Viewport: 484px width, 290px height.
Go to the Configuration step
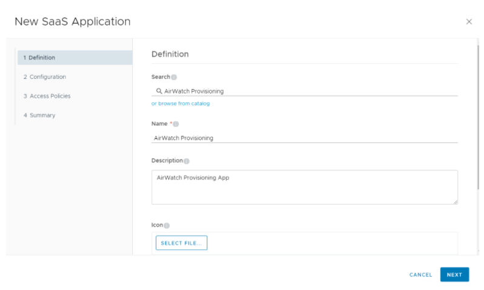pos(45,77)
